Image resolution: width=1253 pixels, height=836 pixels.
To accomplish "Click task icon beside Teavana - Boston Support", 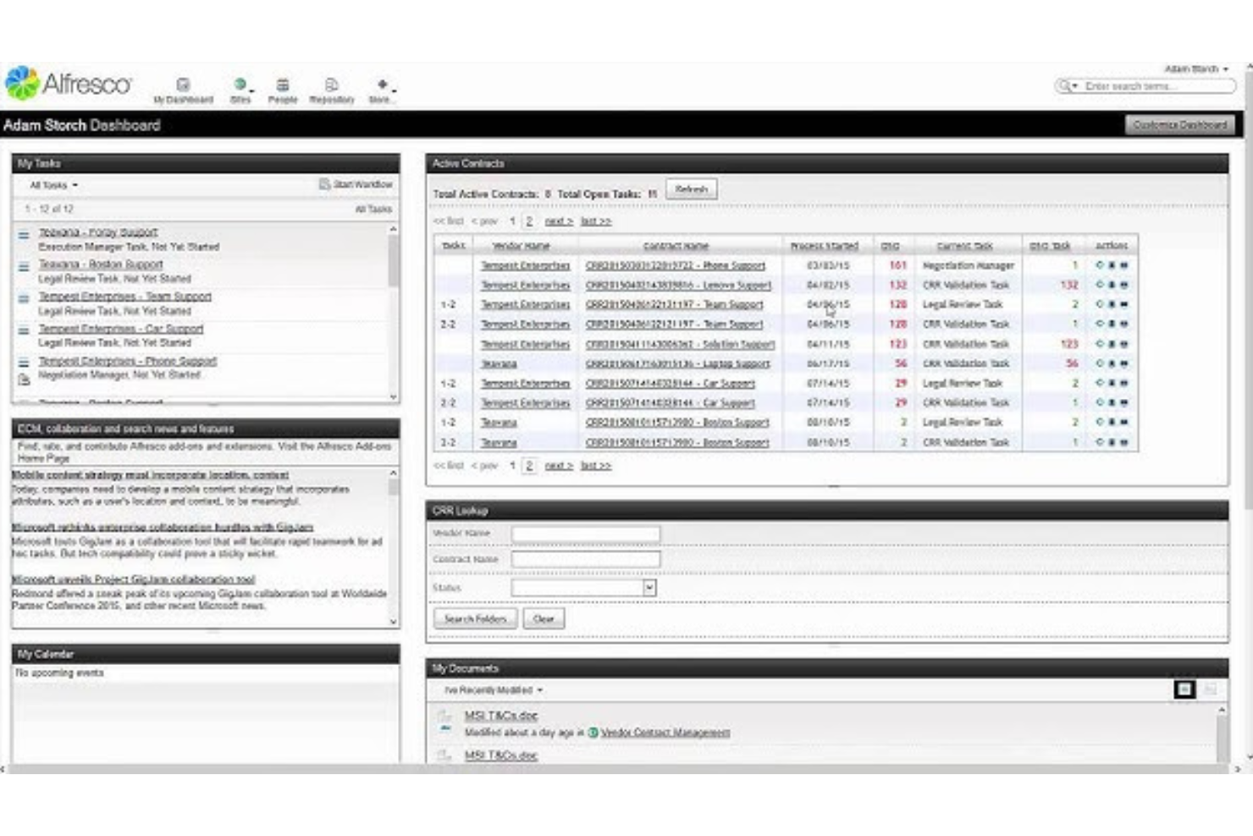I will coord(24,267).
